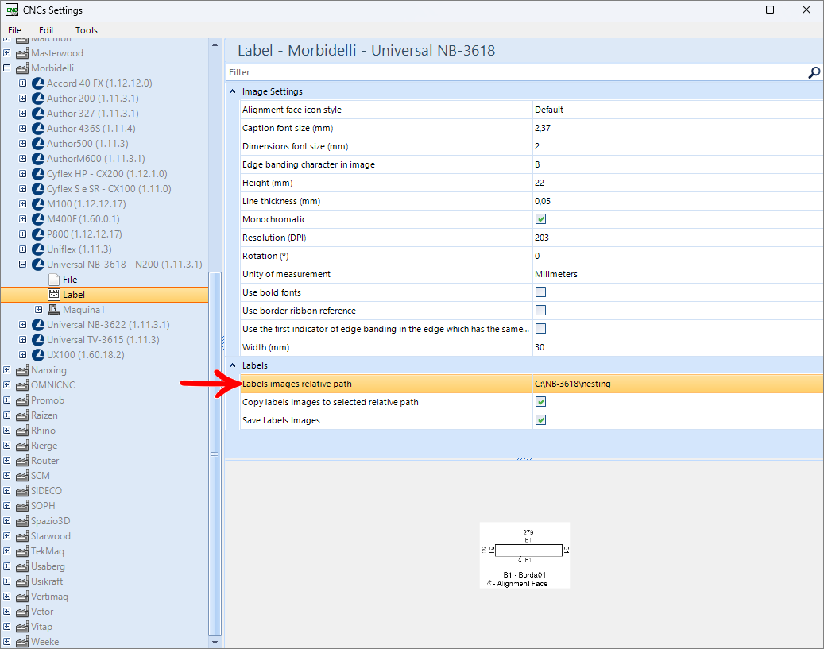
Task: Click the Nanxing factory icon
Action: coord(22,370)
